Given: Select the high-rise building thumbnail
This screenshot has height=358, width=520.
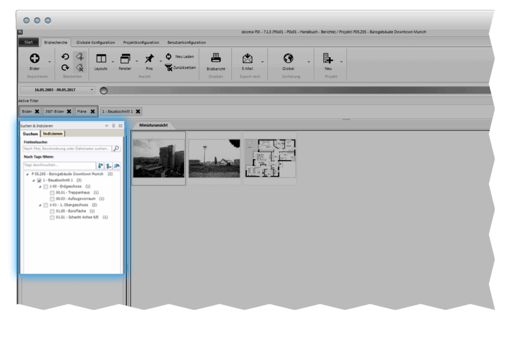Looking at the screenshot, I should click(159, 158).
